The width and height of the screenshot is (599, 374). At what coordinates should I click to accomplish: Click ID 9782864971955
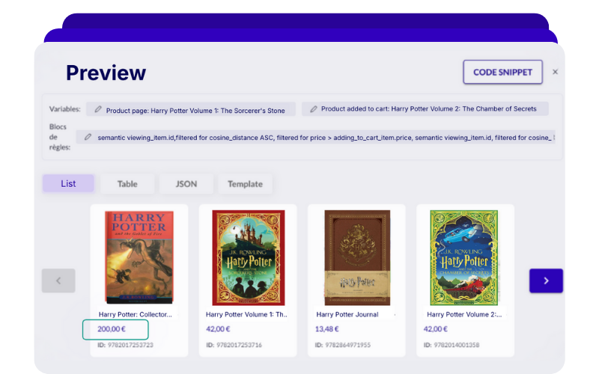pos(343,345)
